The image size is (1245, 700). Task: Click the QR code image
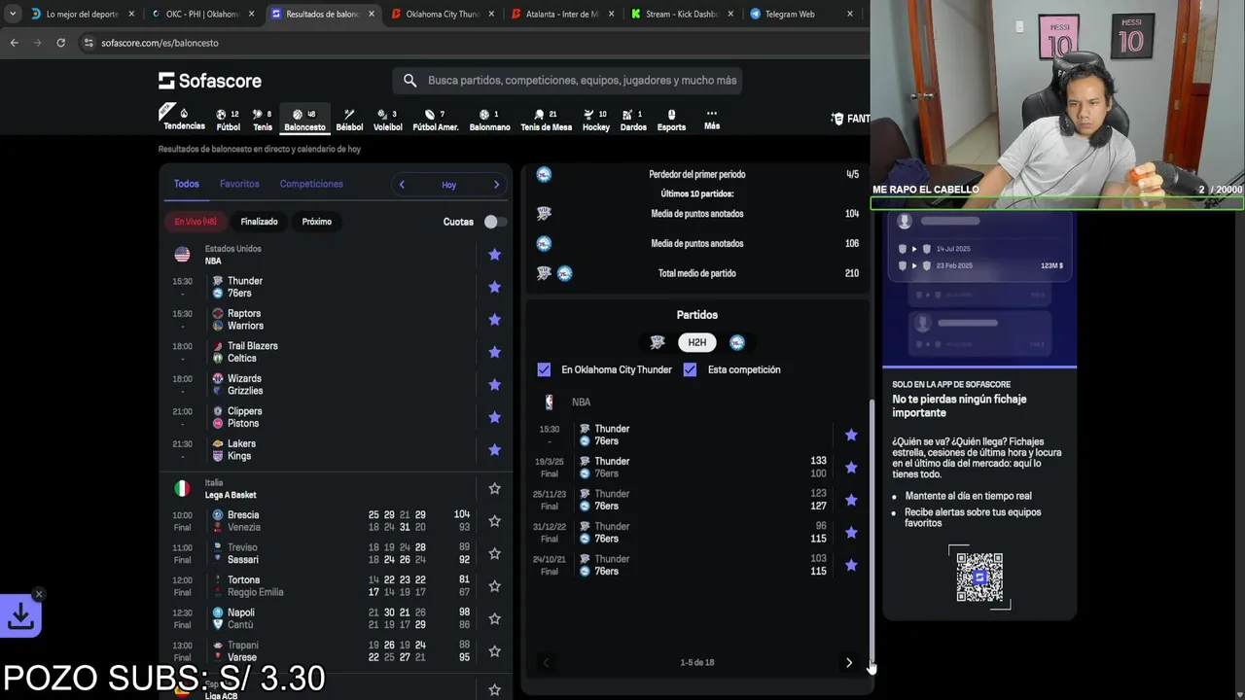pos(979,577)
